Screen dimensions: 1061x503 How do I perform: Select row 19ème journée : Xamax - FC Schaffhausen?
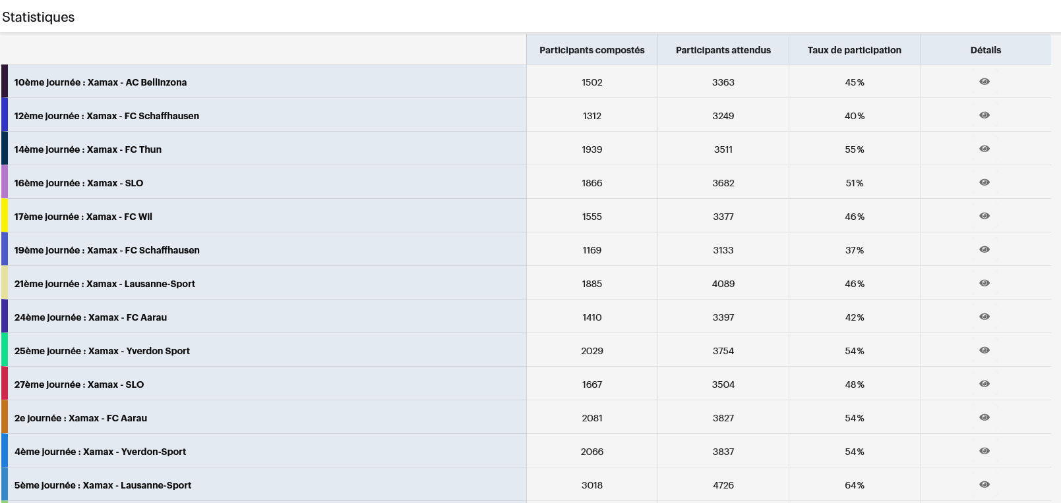coord(526,250)
